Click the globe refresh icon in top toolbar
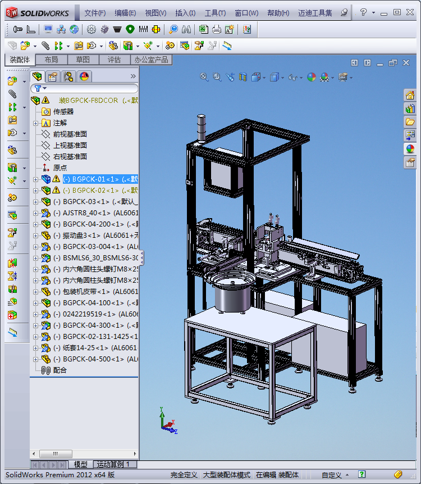421x484 pixels. coord(74,29)
